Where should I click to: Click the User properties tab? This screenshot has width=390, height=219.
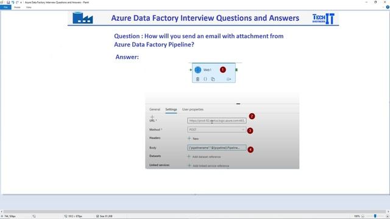coord(193,109)
